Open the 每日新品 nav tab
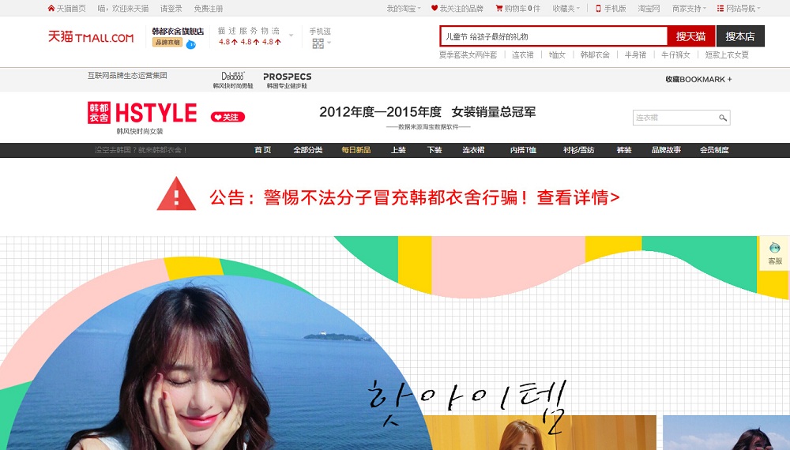The height and width of the screenshot is (450, 790). [356, 150]
